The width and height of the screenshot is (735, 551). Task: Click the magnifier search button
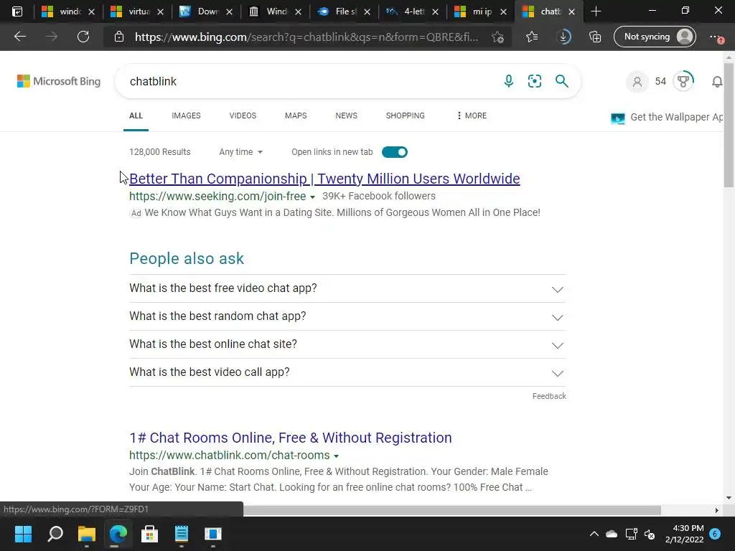coord(561,81)
